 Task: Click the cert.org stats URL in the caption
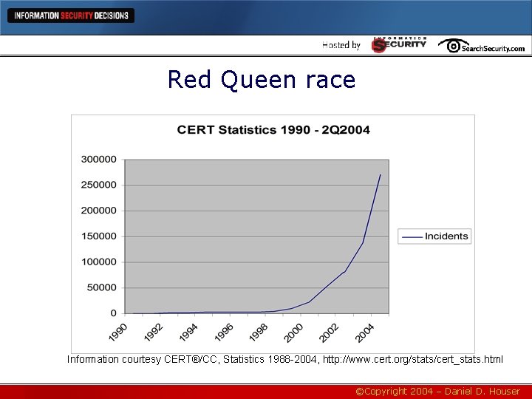click(x=413, y=359)
